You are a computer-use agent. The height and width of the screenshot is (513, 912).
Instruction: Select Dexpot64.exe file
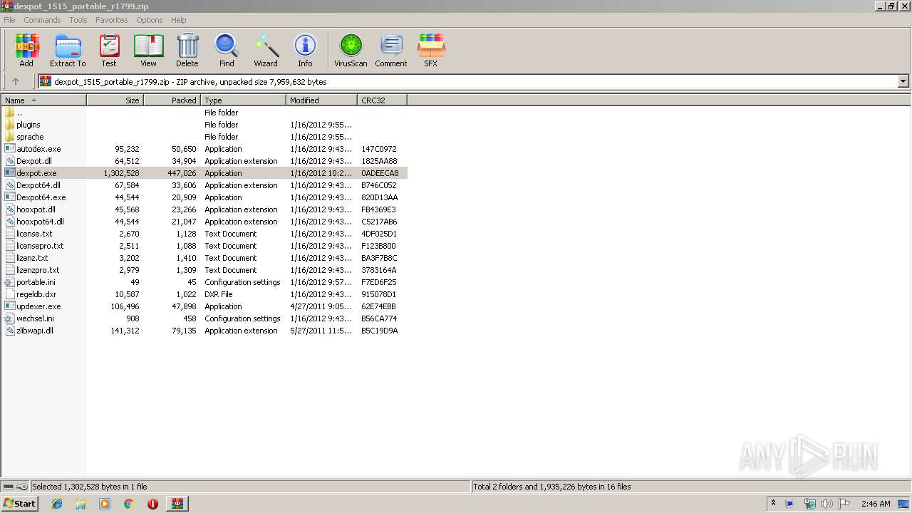point(41,197)
